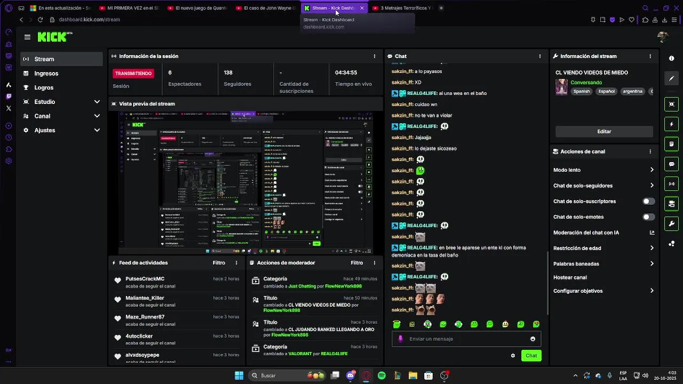
Task: Click the lightning bolt icon in right toolbar
Action: [x=671, y=124]
